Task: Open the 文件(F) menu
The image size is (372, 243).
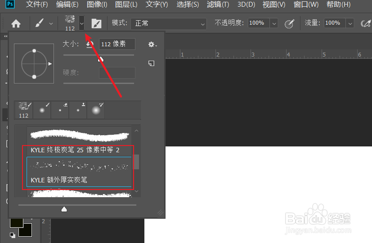Action: point(37,4)
